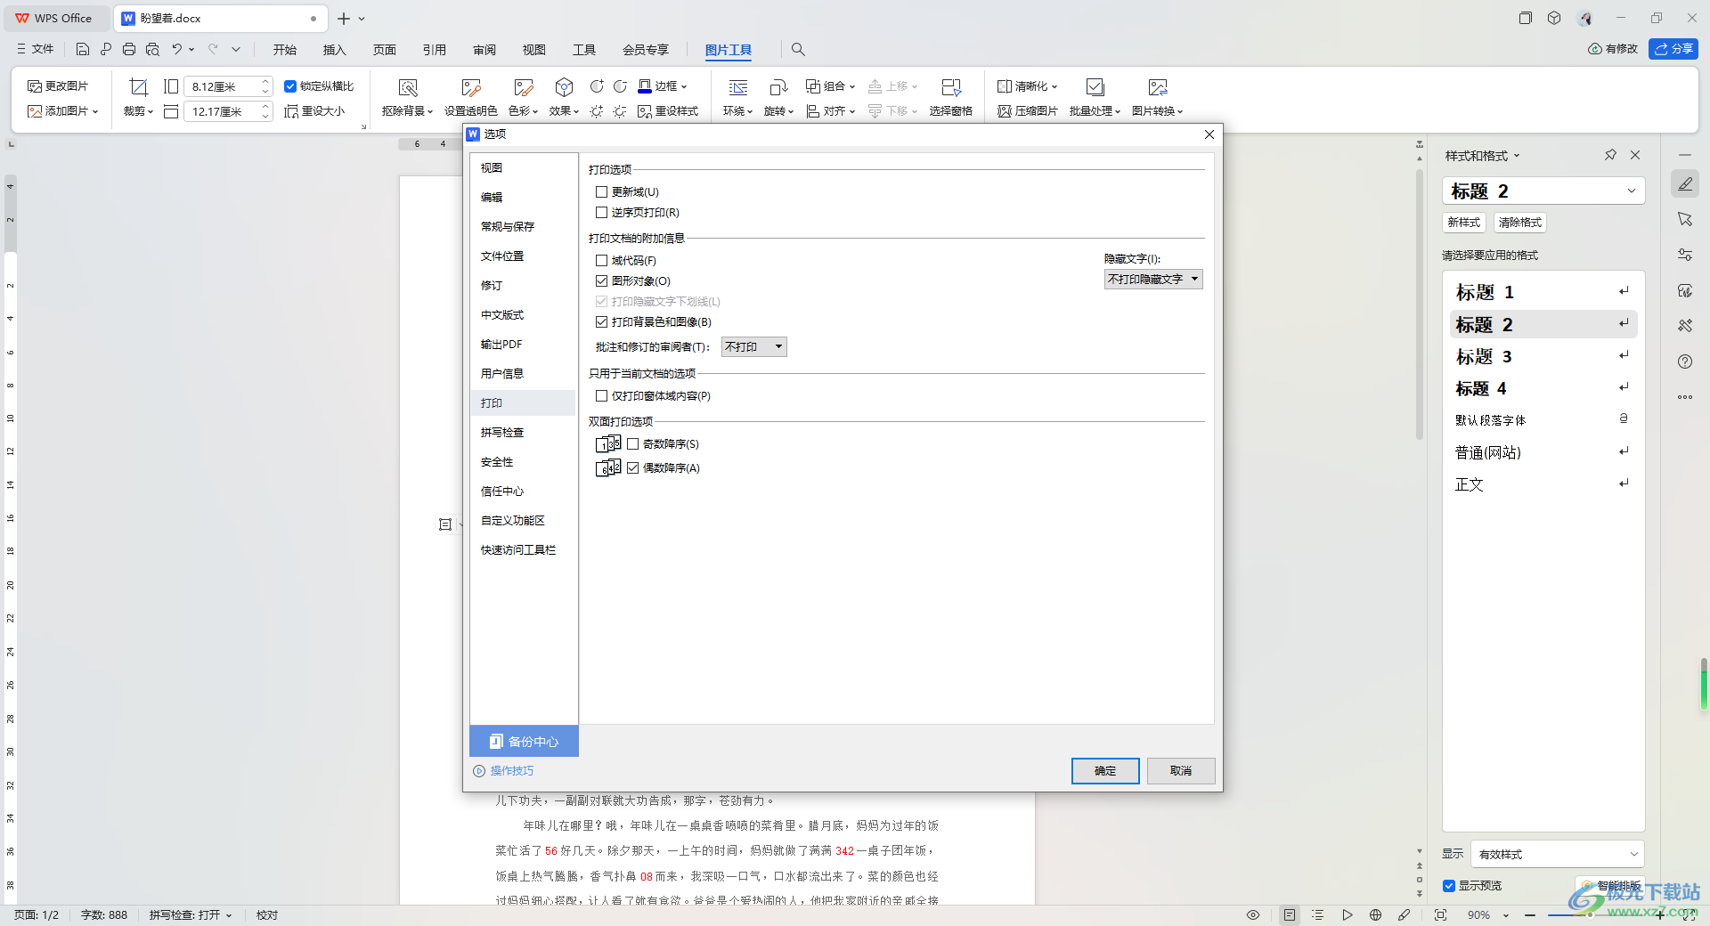Click the 重设大小 reset size button
This screenshot has width=1710, height=926.
click(x=314, y=111)
